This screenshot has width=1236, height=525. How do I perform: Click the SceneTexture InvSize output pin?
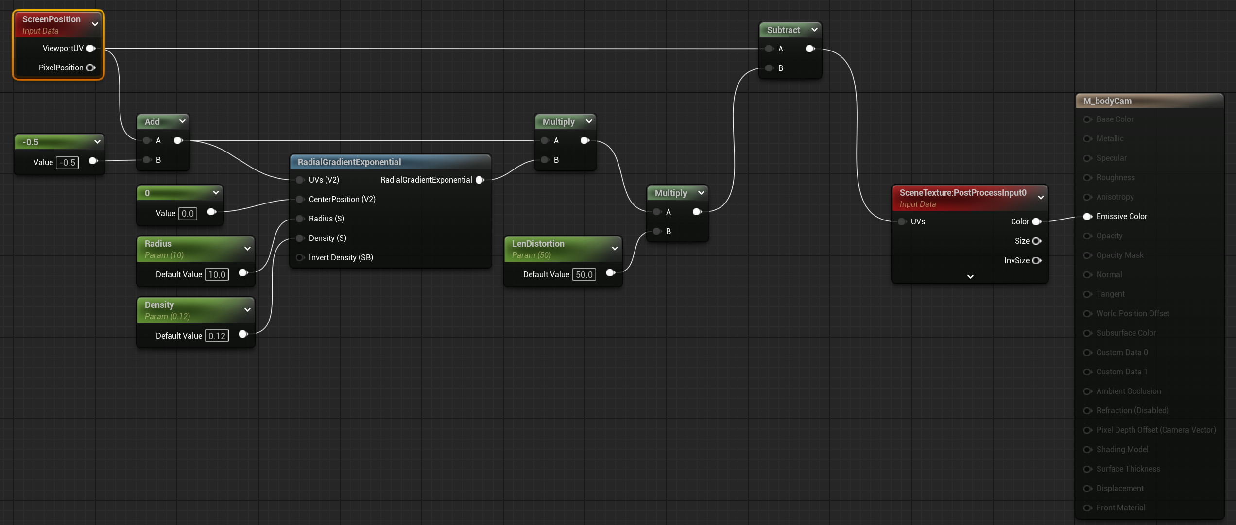click(1036, 260)
